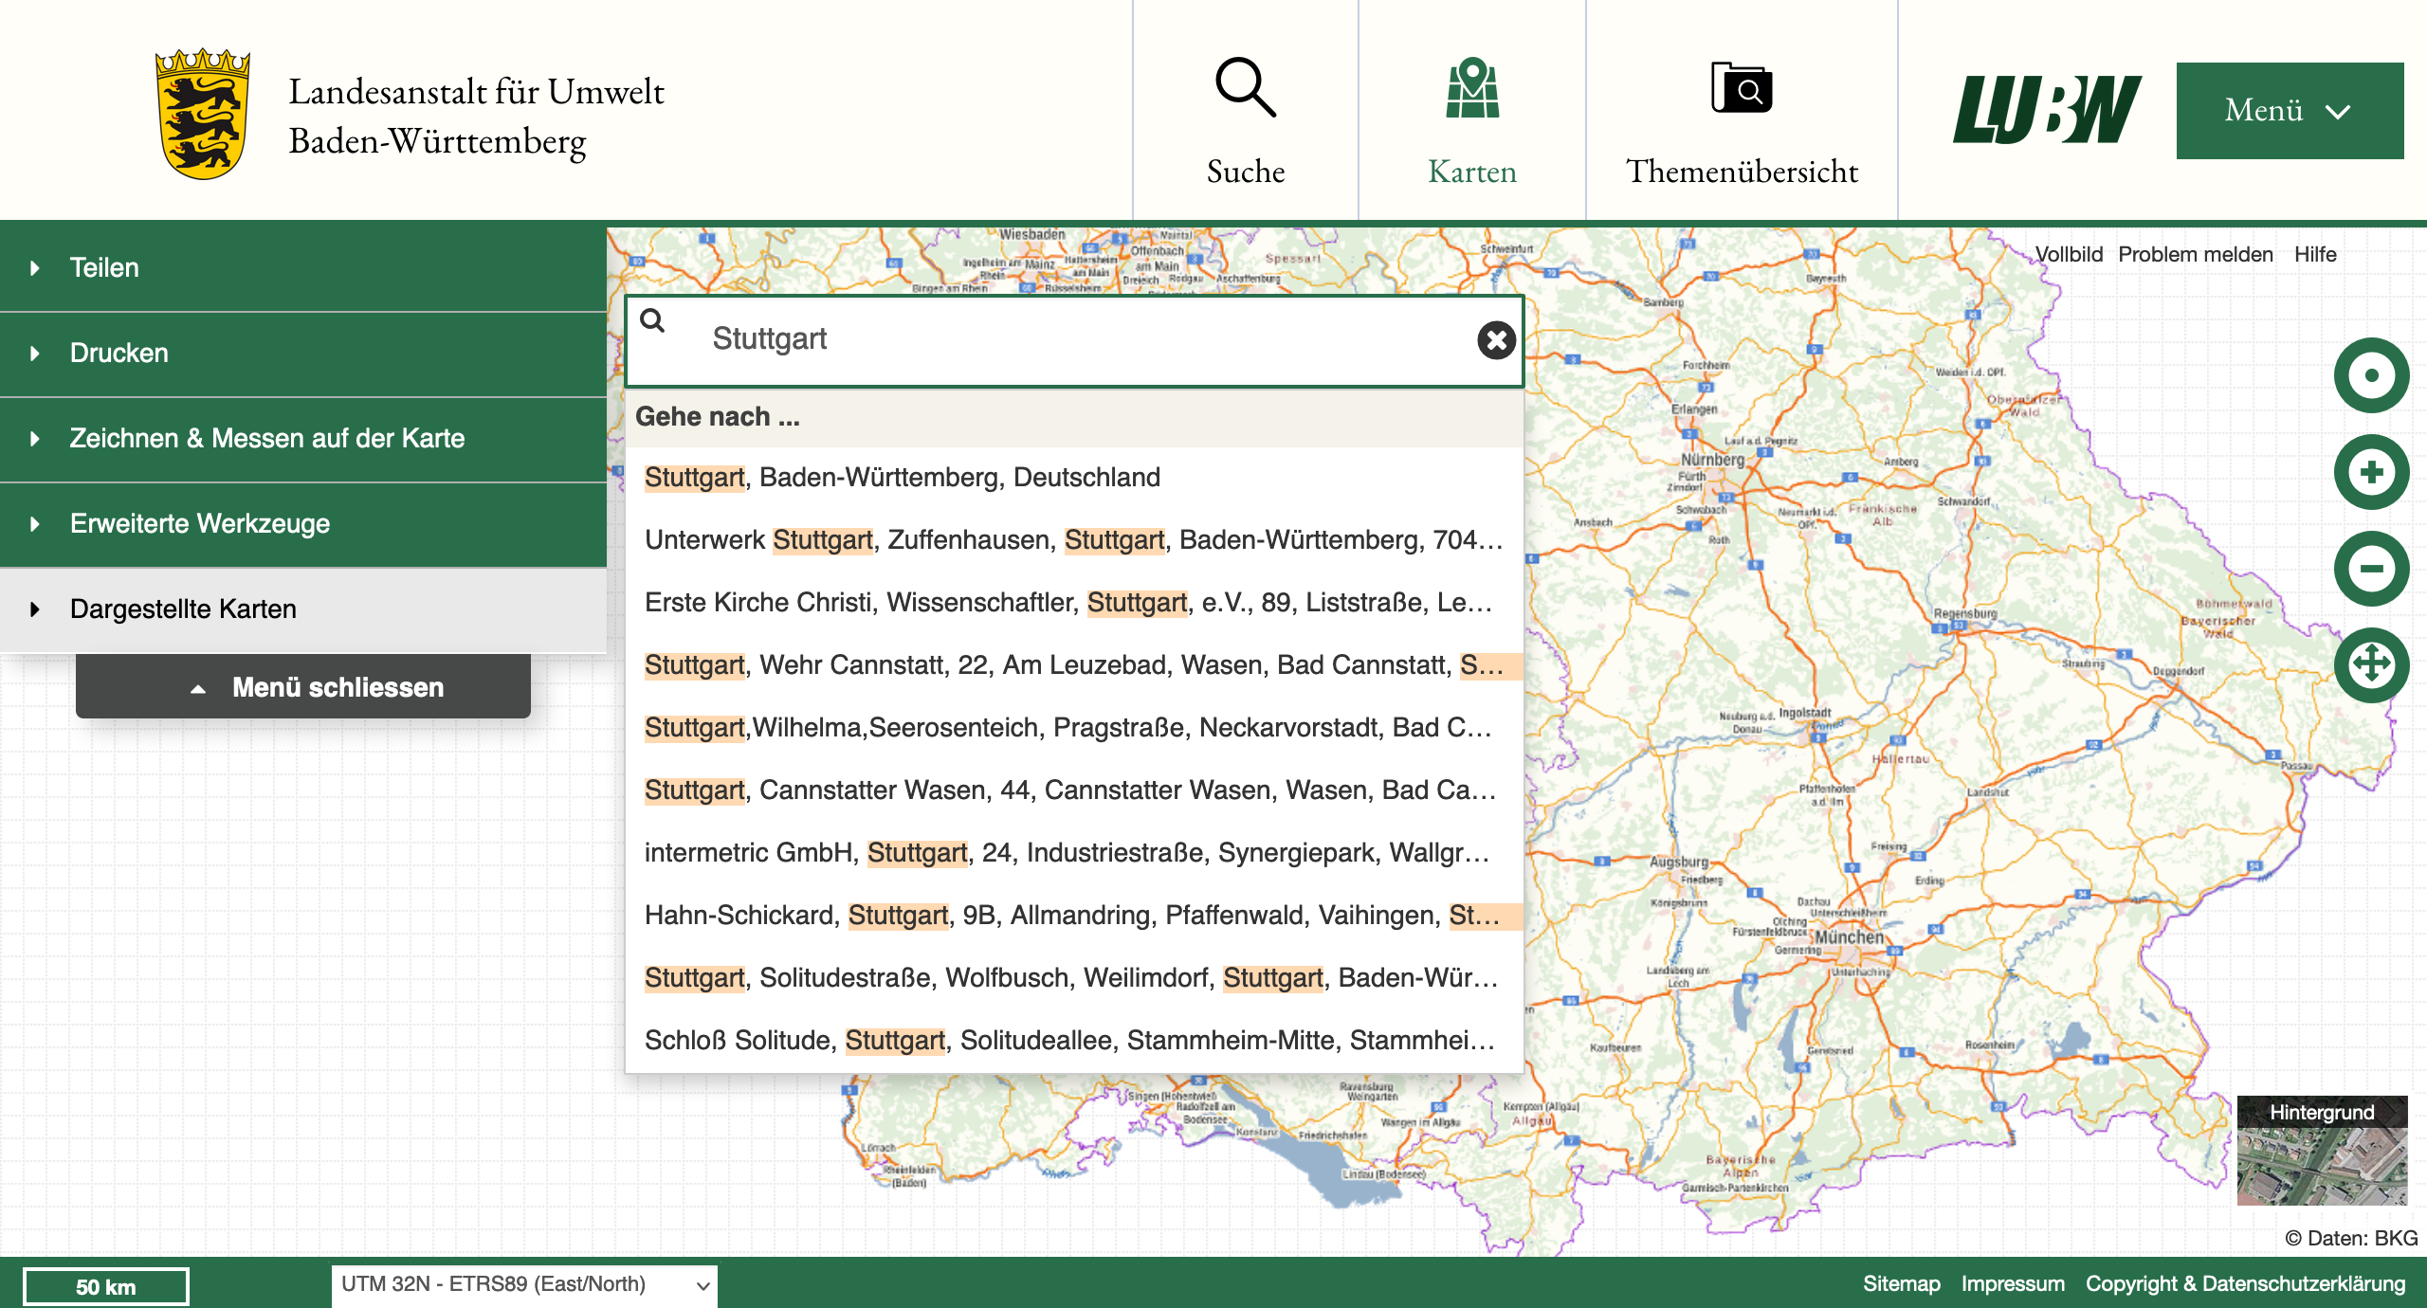Clear the search field with X icon
Viewport: 2427px width, 1308px height.
pos(1496,339)
